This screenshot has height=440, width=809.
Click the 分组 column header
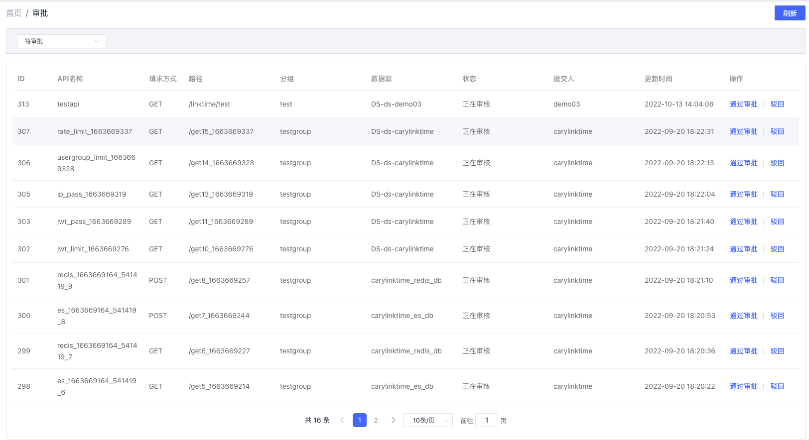[287, 79]
